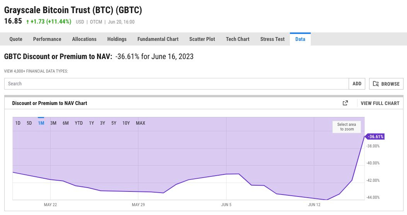Switch to the Performance tab

(x=47, y=39)
